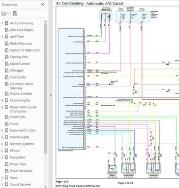Click the Computer Data Lines bookmark page icon
The height and width of the screenshot is (188, 179).
(x=7, y=50)
